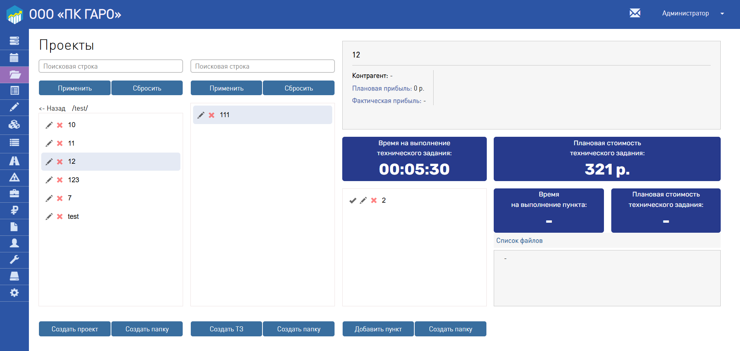740x351 pixels.
Task: Expand the Администратор dropdown arrow
Action: (722, 13)
